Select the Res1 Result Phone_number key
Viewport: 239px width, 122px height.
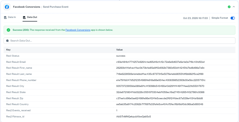(x=21, y=80)
